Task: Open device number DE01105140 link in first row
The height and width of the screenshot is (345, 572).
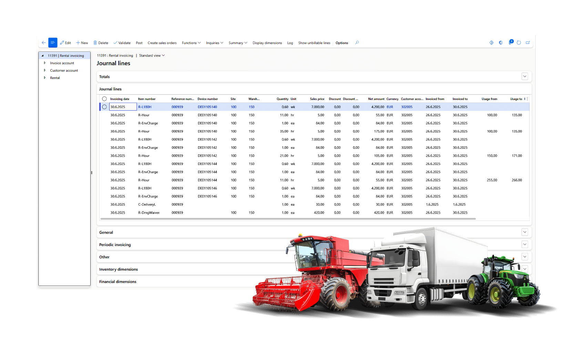Action: (x=207, y=107)
